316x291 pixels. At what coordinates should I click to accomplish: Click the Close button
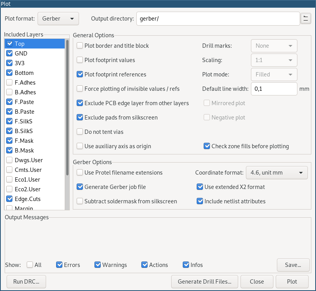click(x=257, y=282)
